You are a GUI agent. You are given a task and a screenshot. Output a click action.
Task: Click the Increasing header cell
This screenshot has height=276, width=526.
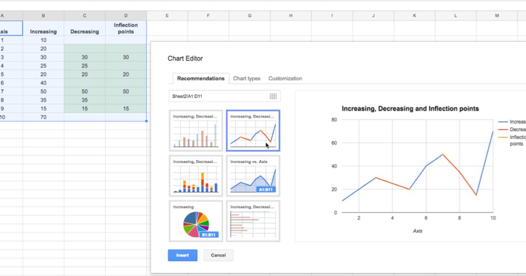coord(43,28)
